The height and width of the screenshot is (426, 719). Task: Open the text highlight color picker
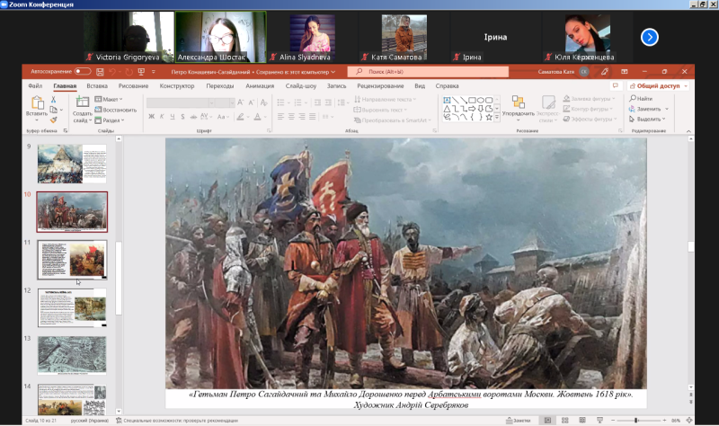(240, 117)
